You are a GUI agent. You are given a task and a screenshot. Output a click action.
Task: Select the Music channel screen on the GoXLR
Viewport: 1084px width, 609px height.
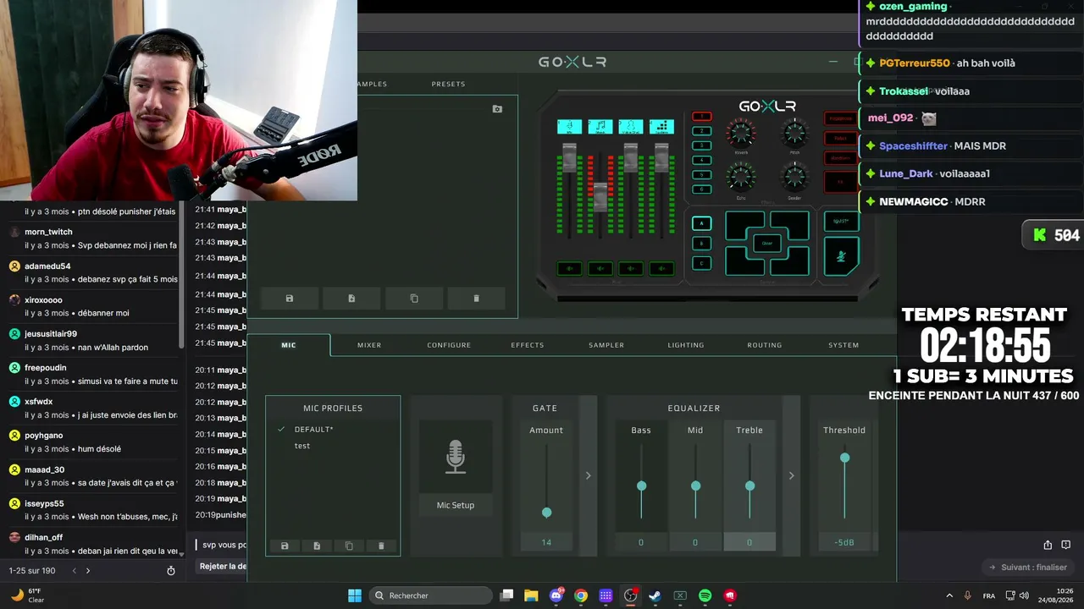[600, 126]
